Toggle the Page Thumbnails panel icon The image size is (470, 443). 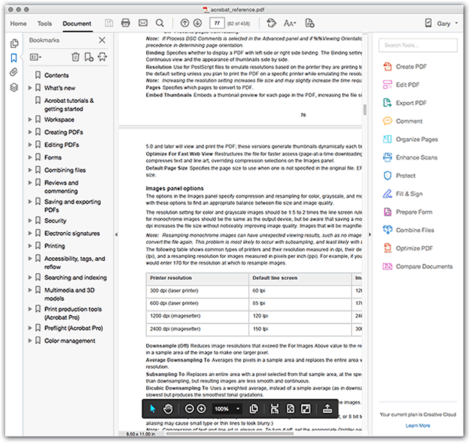coord(13,43)
